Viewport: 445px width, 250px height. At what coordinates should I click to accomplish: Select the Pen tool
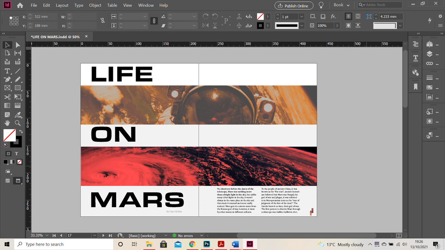(x=7, y=80)
